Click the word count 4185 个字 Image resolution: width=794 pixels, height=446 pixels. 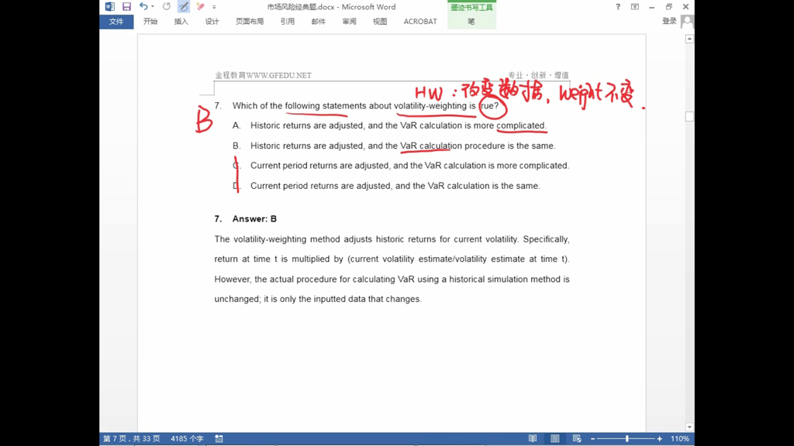[x=187, y=438]
